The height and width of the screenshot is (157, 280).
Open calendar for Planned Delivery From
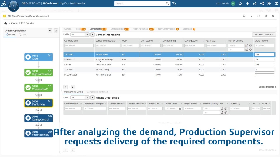247,46
